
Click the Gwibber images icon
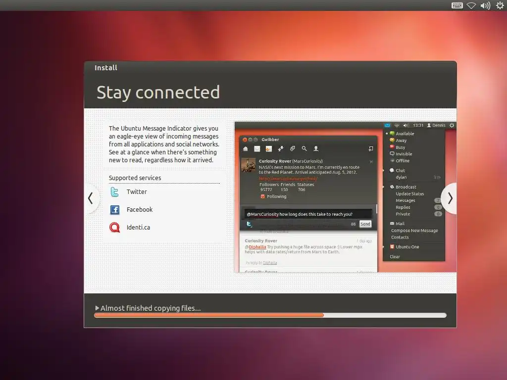tap(269, 148)
